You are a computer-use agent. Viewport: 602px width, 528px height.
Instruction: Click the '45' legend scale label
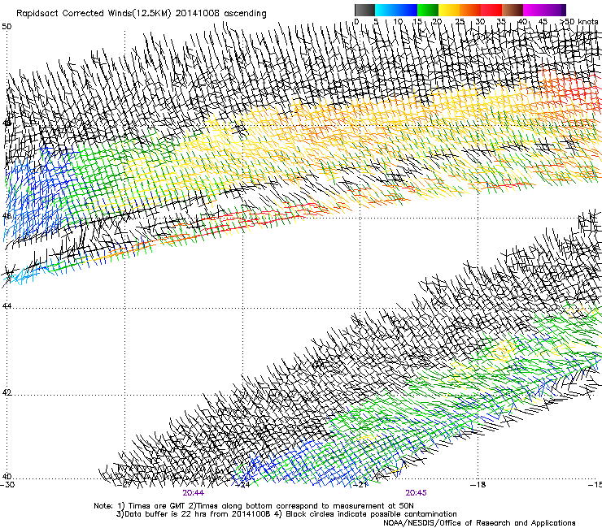(x=543, y=22)
